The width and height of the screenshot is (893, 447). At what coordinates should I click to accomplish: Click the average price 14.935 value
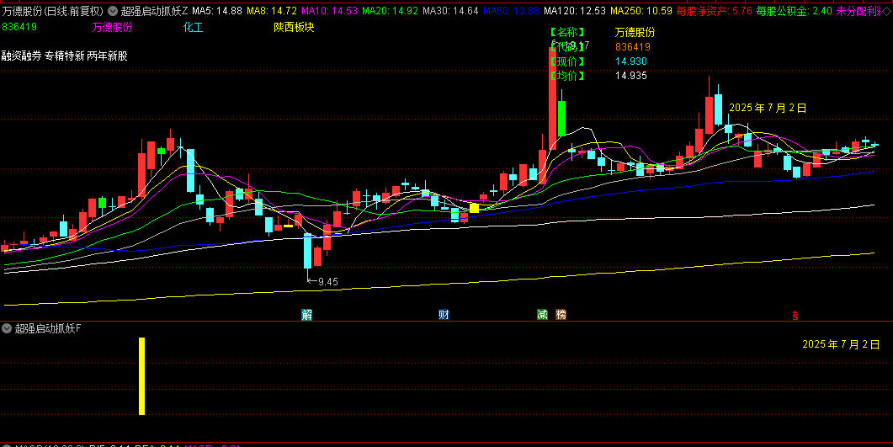coord(631,76)
